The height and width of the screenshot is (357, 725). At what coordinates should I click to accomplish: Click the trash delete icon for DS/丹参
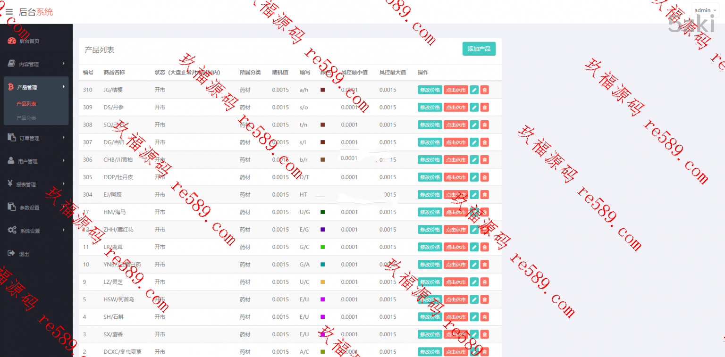click(484, 108)
